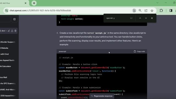The image size is (176, 99).
Task: Rename the current Anti Virus chat
Action: coord(9,31)
